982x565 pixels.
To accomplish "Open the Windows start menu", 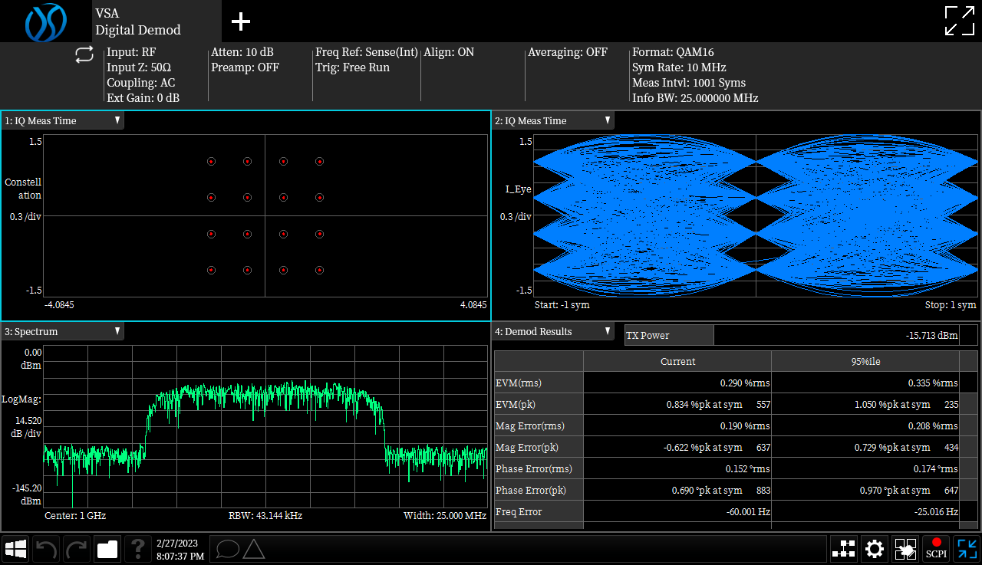I will point(15,549).
